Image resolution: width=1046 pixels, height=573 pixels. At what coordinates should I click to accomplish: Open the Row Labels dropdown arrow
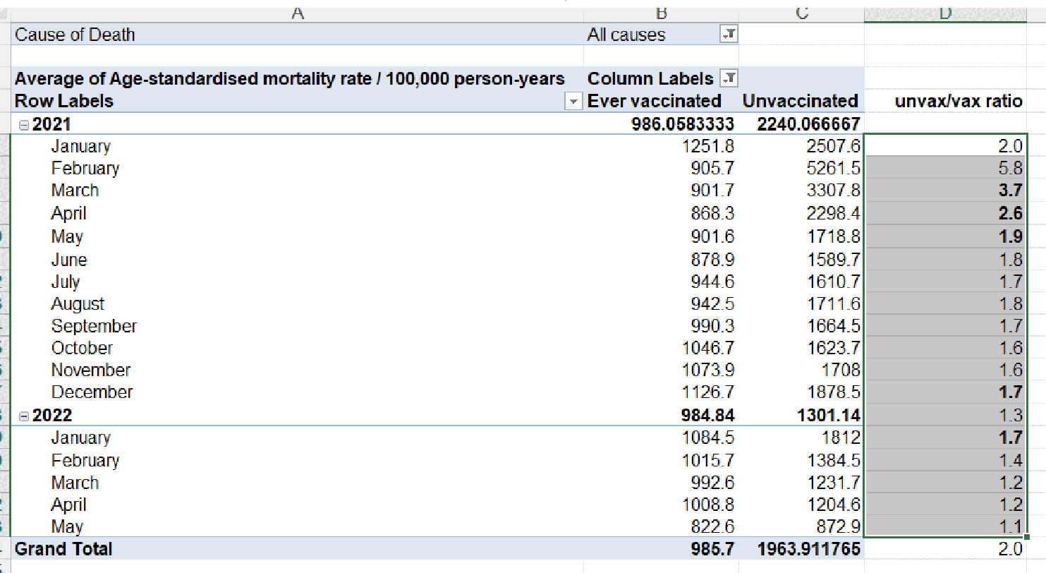pyautogui.click(x=574, y=102)
